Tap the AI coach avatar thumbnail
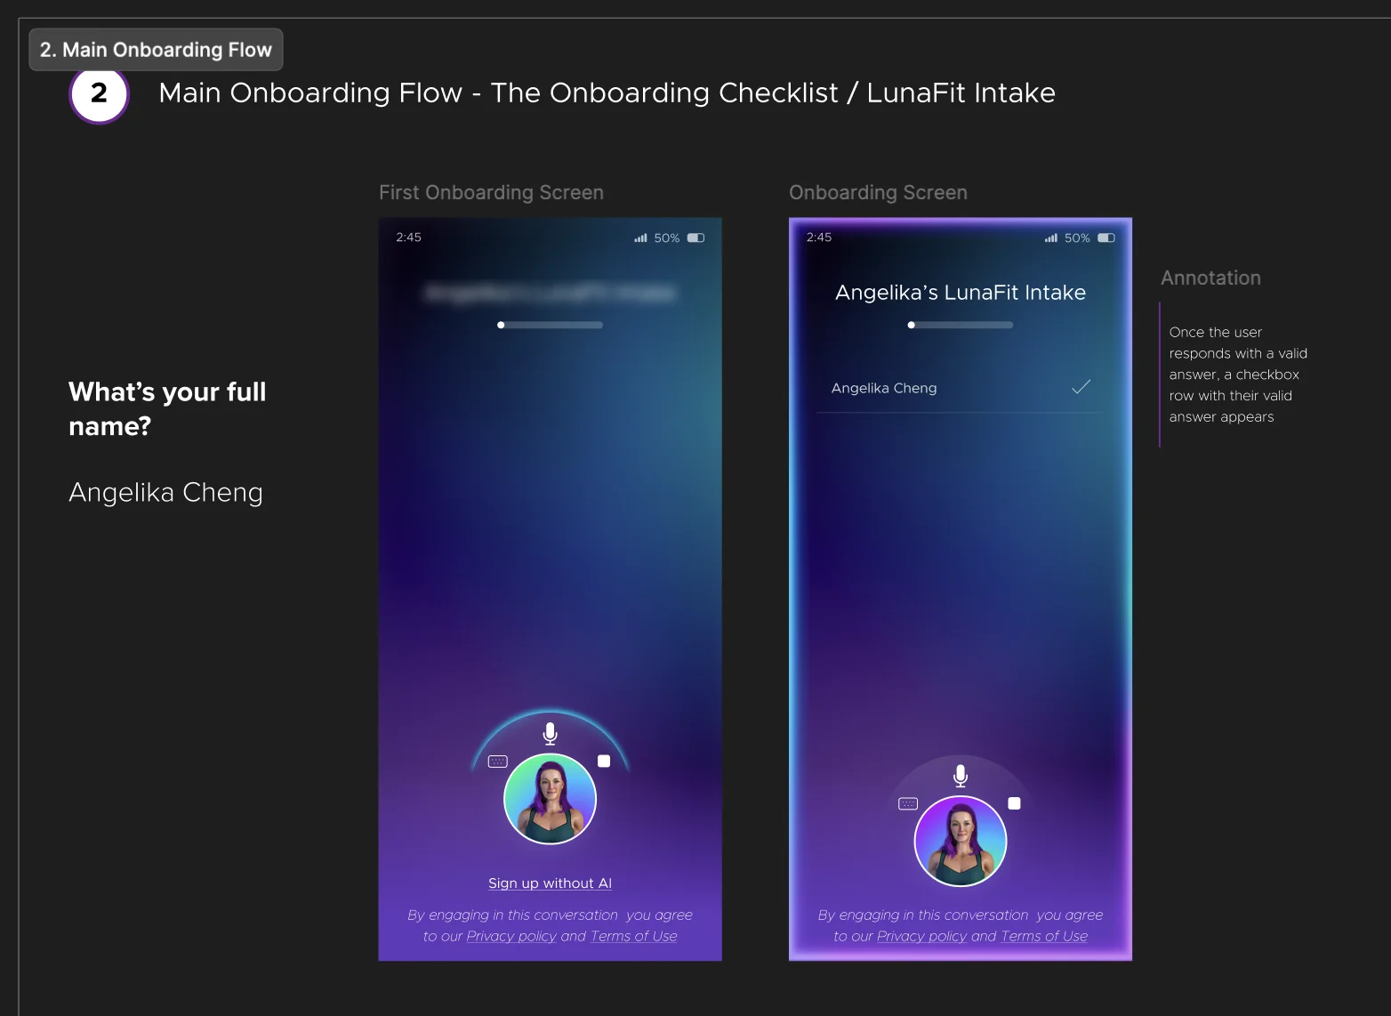The image size is (1391, 1016). (550, 798)
